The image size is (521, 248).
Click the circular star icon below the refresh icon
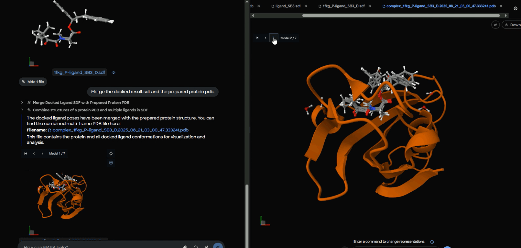(x=111, y=163)
